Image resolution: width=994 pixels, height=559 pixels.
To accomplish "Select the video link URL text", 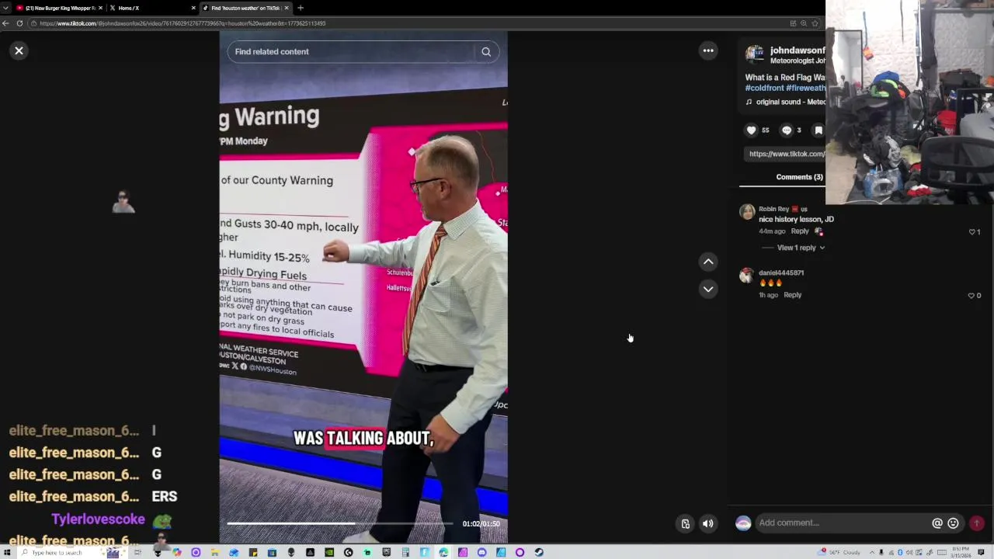I will 787,154.
